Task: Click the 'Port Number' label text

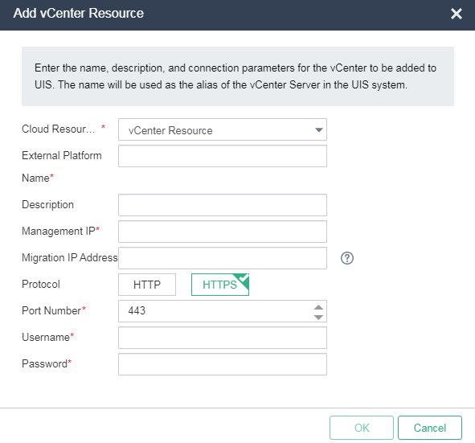Action: click(51, 310)
